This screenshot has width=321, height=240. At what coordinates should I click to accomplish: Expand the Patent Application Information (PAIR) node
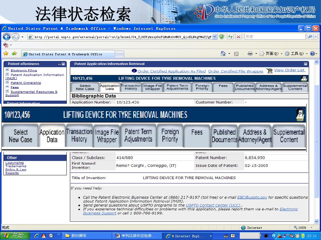pyautogui.click(x=7, y=74)
